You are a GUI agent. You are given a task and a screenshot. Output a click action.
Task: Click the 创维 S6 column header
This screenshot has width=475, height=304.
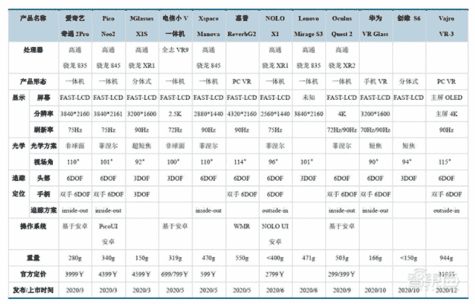tap(409, 26)
